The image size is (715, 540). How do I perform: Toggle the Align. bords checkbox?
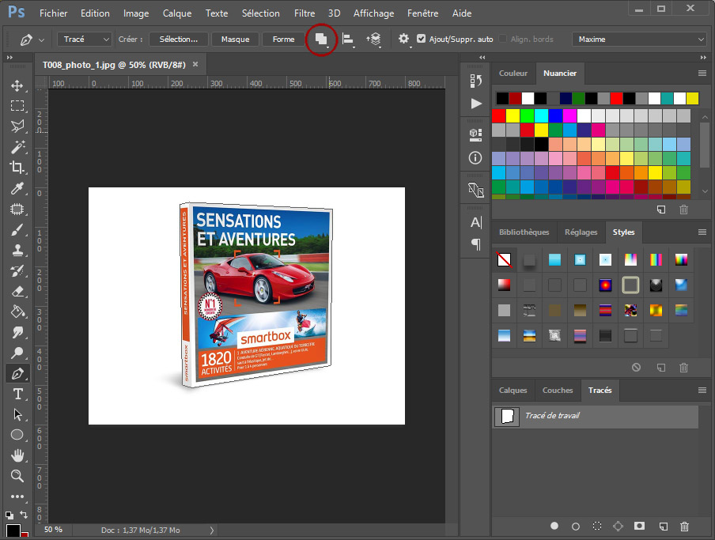click(503, 39)
